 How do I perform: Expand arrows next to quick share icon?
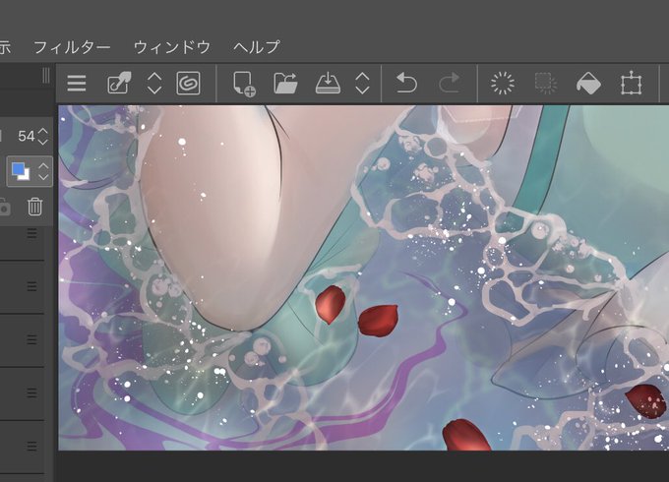(x=154, y=84)
